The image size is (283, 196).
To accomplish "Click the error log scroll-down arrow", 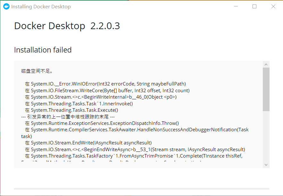I will click(x=266, y=165).
